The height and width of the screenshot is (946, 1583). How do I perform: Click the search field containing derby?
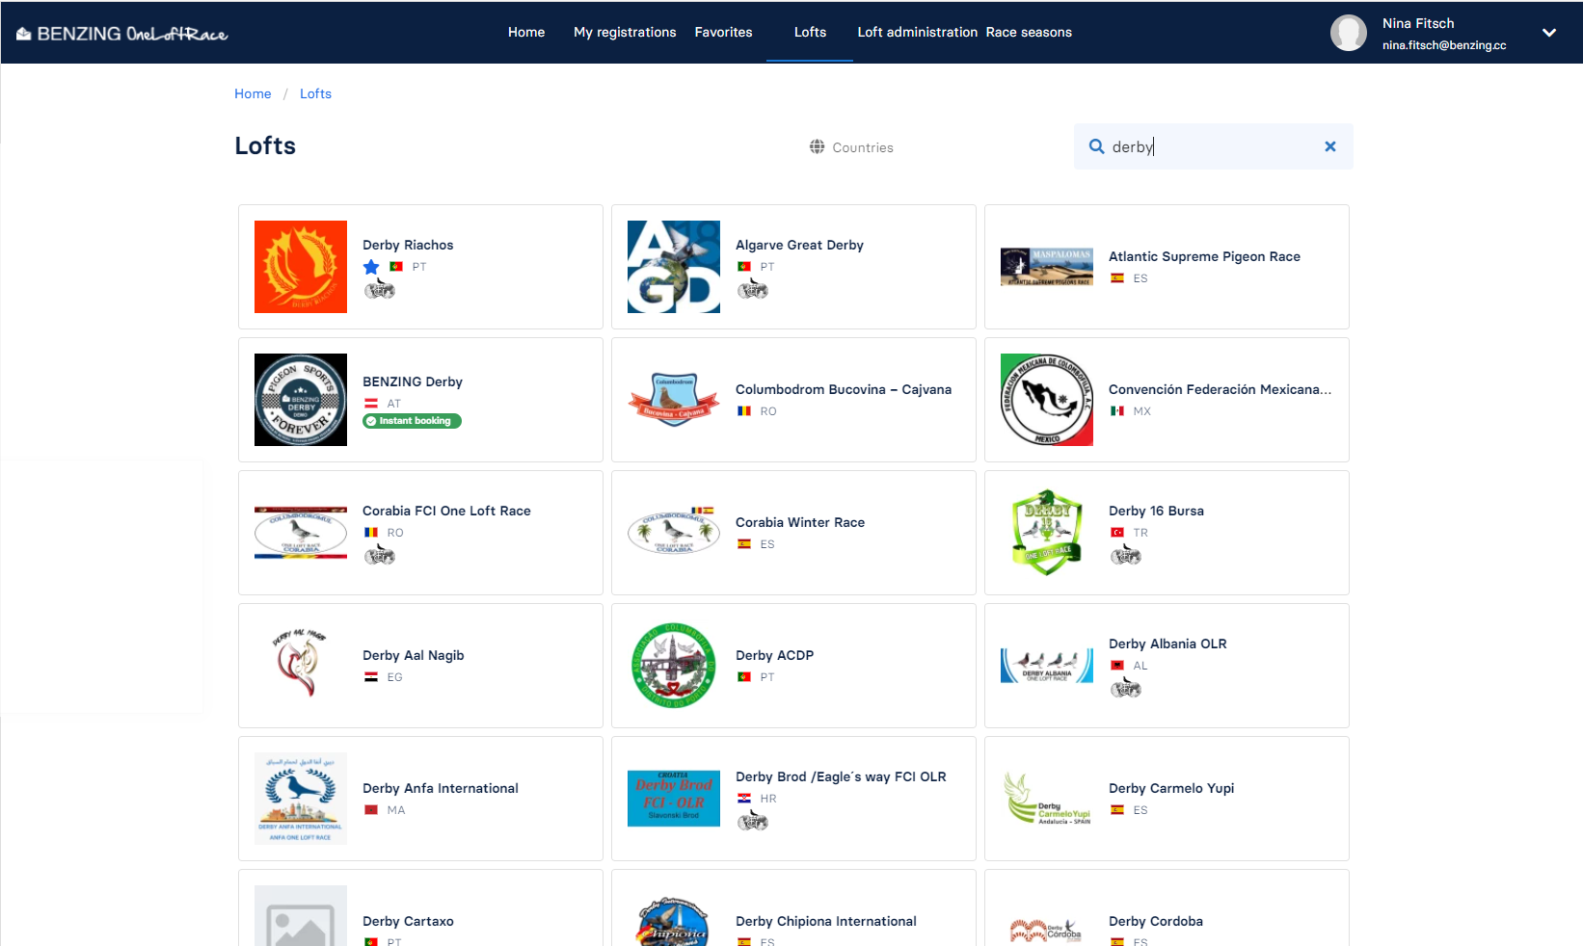(x=1210, y=146)
